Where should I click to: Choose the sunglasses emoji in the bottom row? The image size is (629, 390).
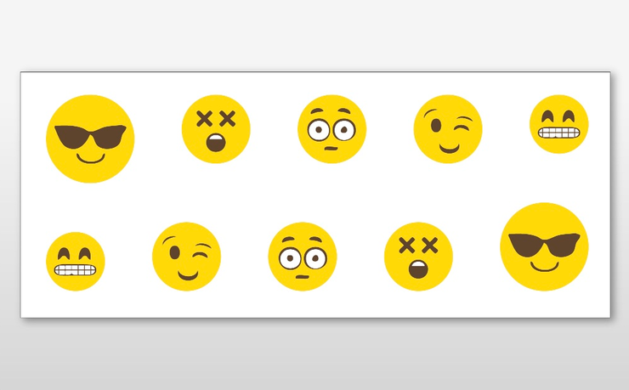point(544,246)
